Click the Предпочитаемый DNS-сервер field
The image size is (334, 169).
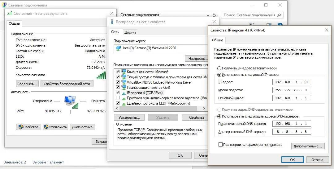(x=292, y=124)
